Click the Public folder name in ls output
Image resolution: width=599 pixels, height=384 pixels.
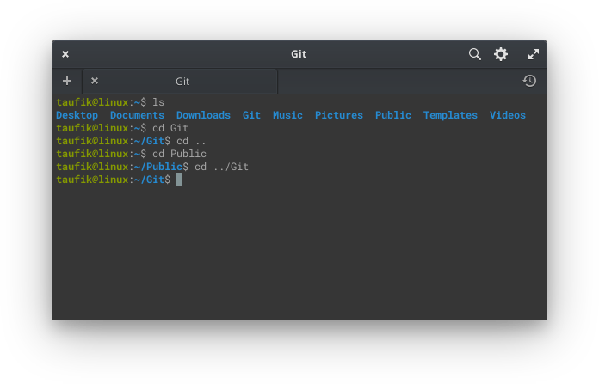pos(393,115)
